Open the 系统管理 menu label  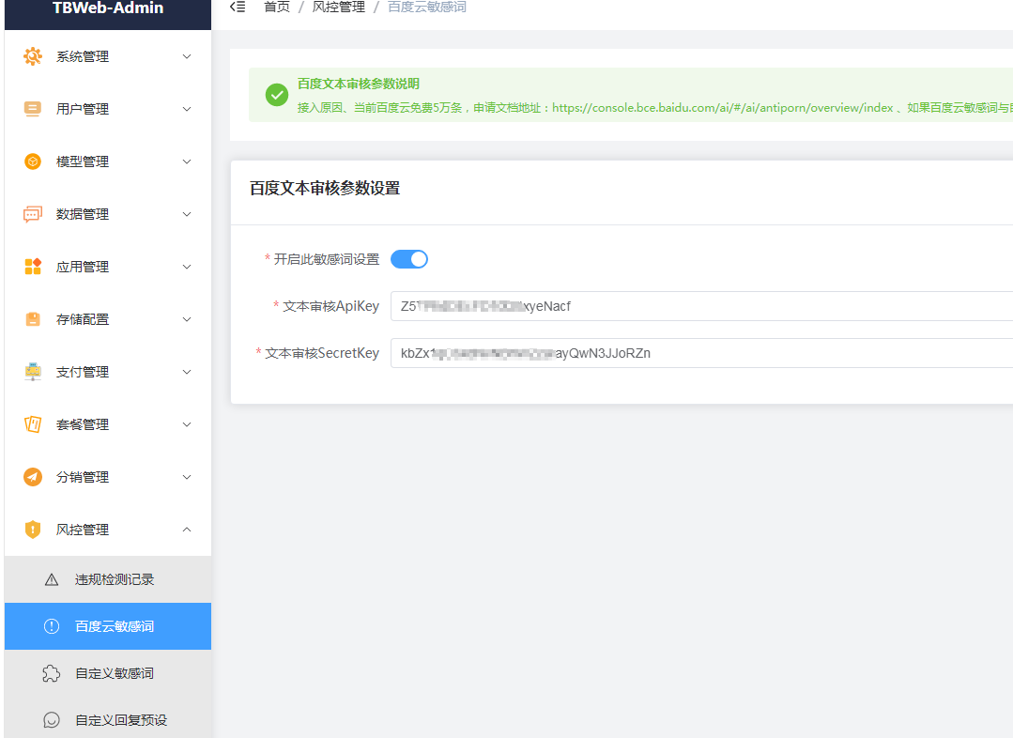coord(82,56)
